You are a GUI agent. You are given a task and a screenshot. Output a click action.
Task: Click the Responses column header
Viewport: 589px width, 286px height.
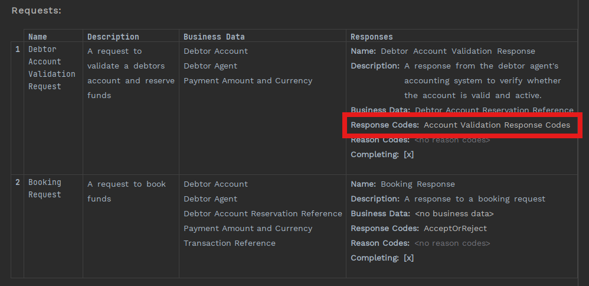[x=371, y=37]
